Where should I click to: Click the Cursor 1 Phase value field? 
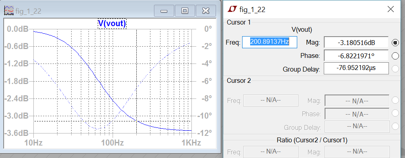[356, 55]
